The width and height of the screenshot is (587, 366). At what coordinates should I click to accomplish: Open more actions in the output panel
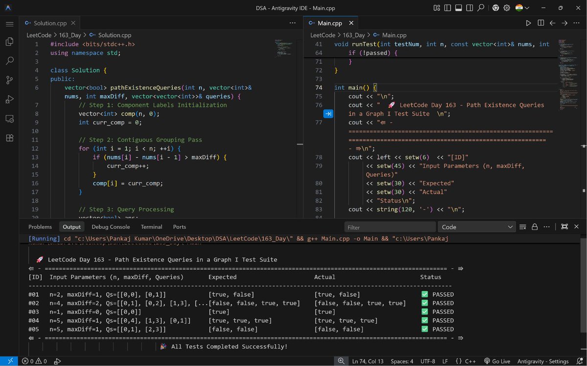tap(547, 227)
